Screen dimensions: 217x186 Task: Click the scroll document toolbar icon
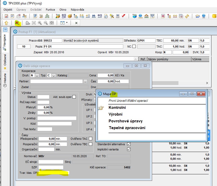point(41,16)
